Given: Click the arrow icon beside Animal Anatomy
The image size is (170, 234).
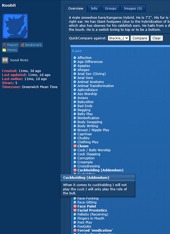Looking at the screenshot, I should [x=75, y=82].
